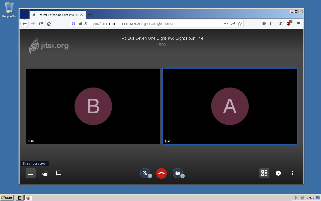Expand audio settings arrow beside microphone
This screenshot has height=201, width=321.
pos(150,176)
